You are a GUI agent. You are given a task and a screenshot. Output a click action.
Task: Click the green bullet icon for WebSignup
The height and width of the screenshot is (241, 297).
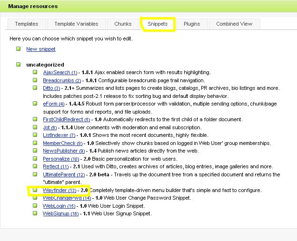pos(35,213)
